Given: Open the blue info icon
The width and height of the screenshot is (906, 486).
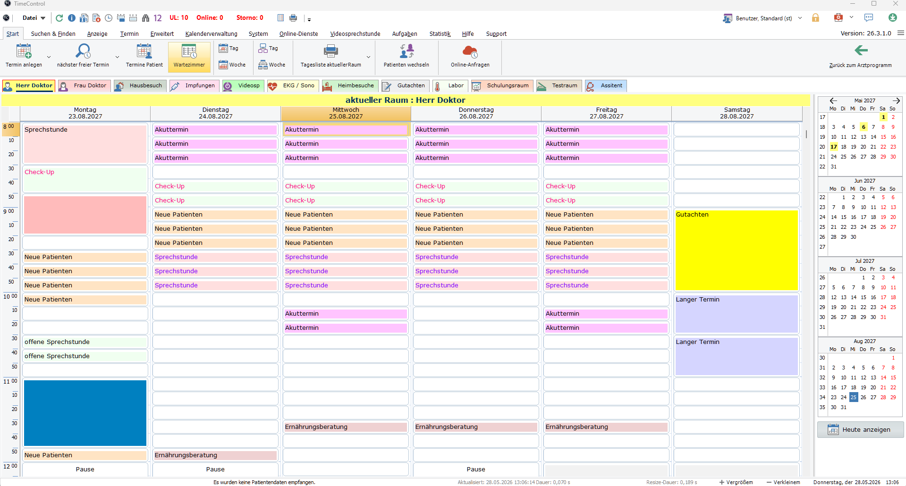Looking at the screenshot, I should coord(72,18).
